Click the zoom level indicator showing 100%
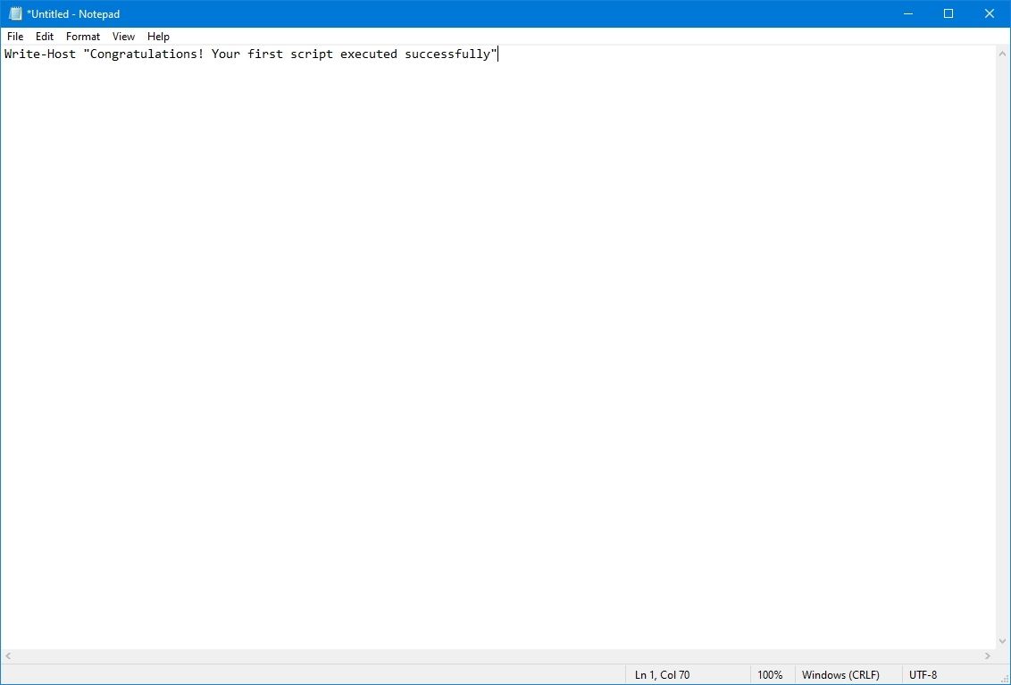This screenshot has height=685, width=1011. pyautogui.click(x=771, y=674)
